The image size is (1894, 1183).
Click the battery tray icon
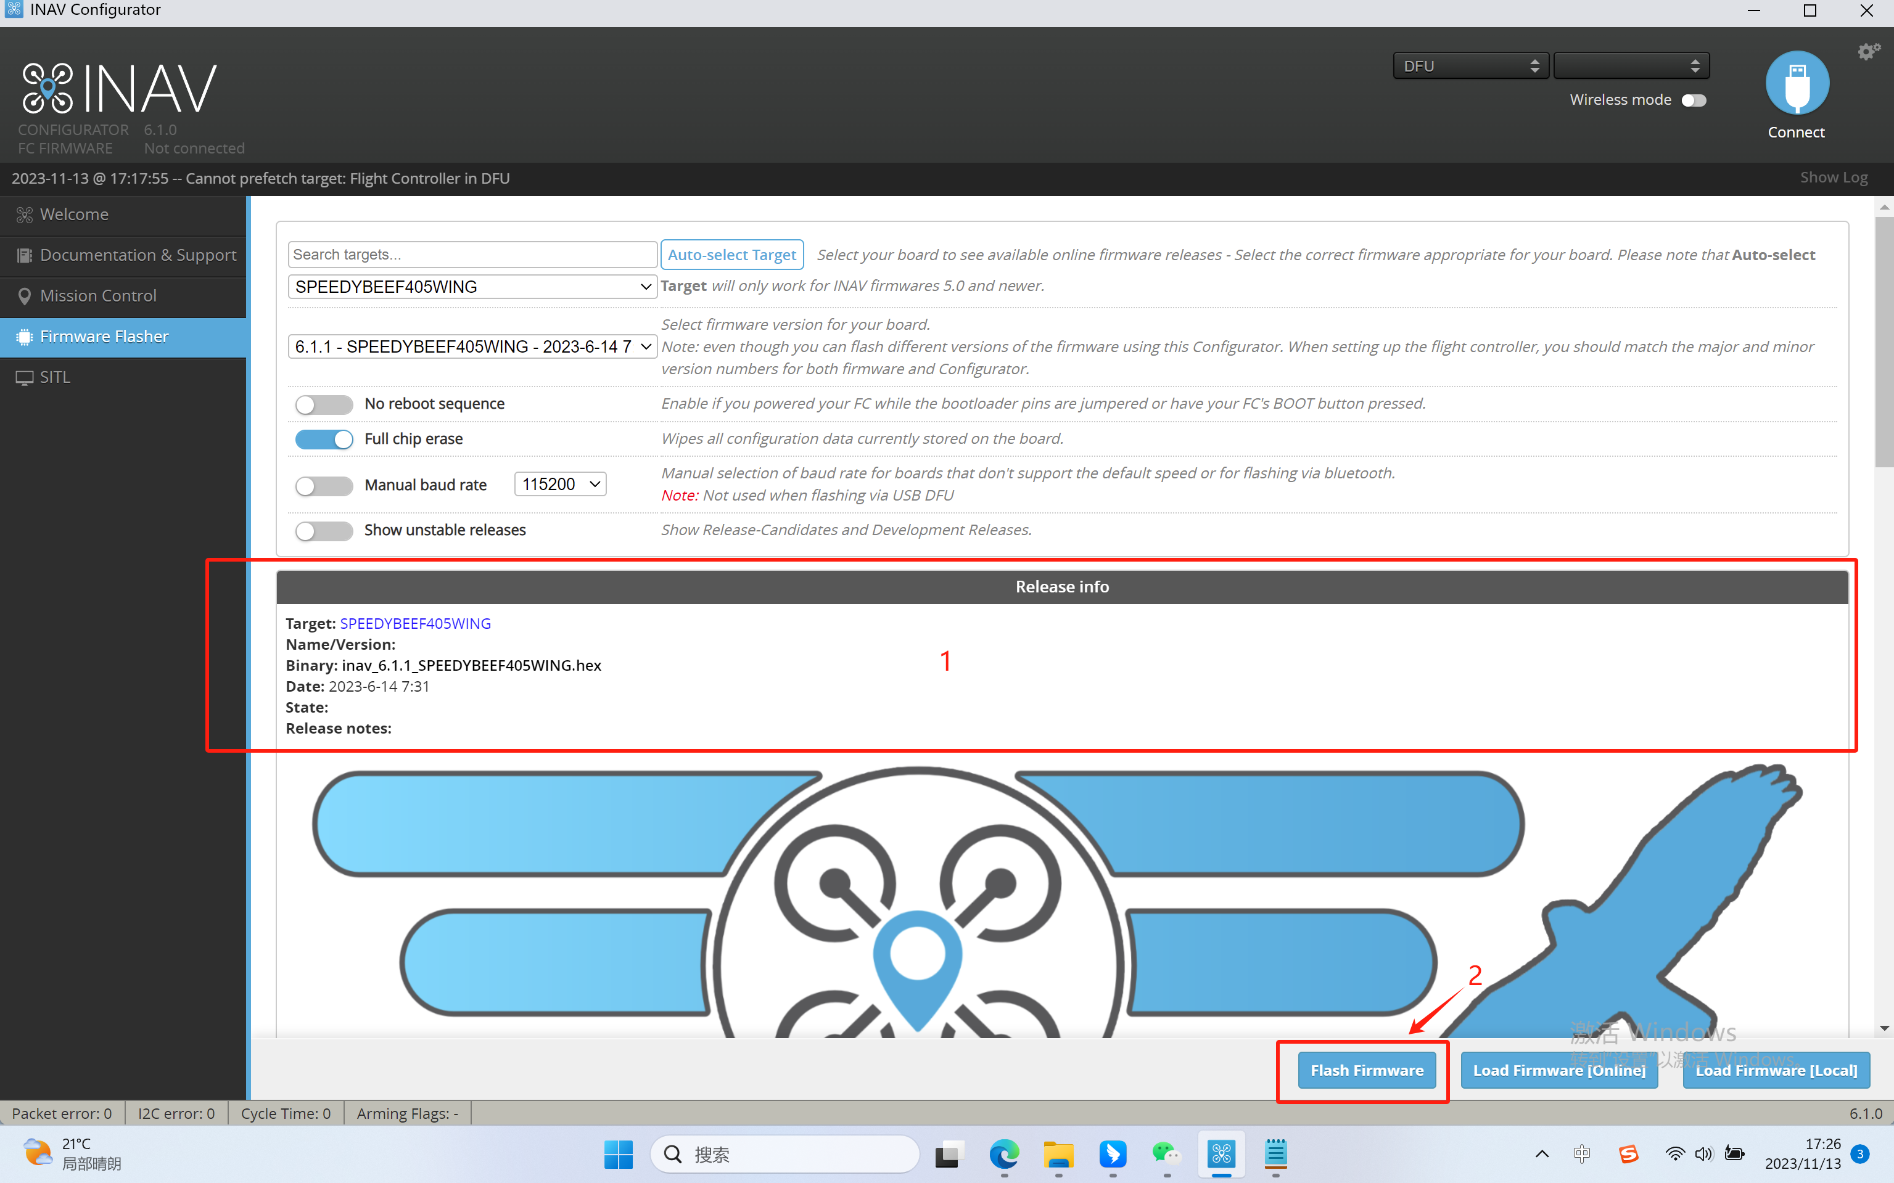pos(1734,1154)
